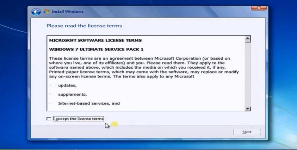
Task: Click the 'Install Windows' title text
Action: (68, 12)
